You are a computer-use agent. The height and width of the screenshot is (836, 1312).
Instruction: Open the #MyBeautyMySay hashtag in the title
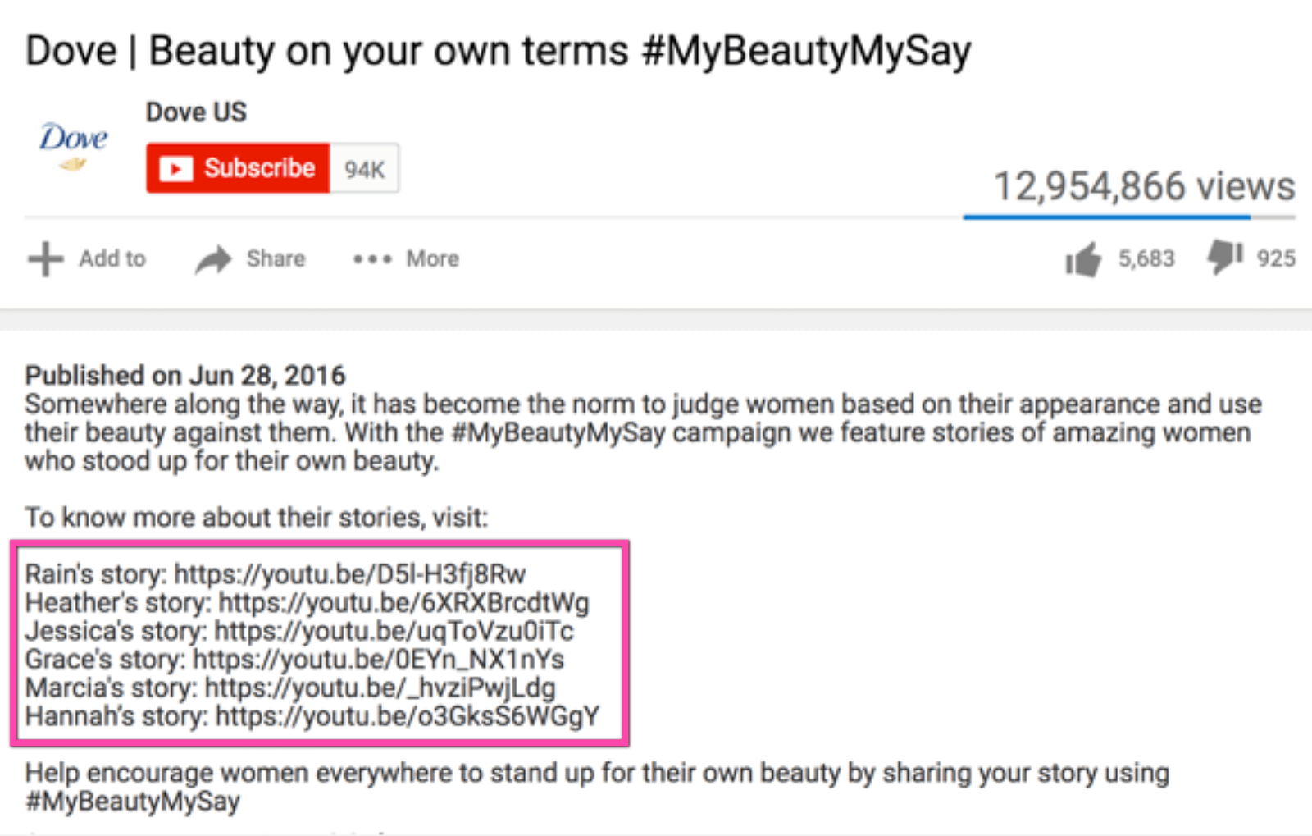806,51
